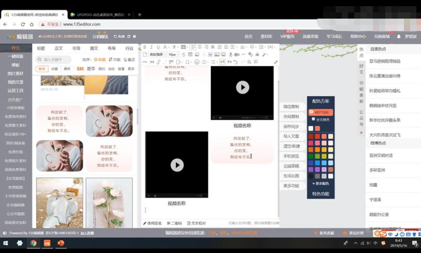Switch to the 图文 style tab
The image size is (421, 253).
click(94, 48)
